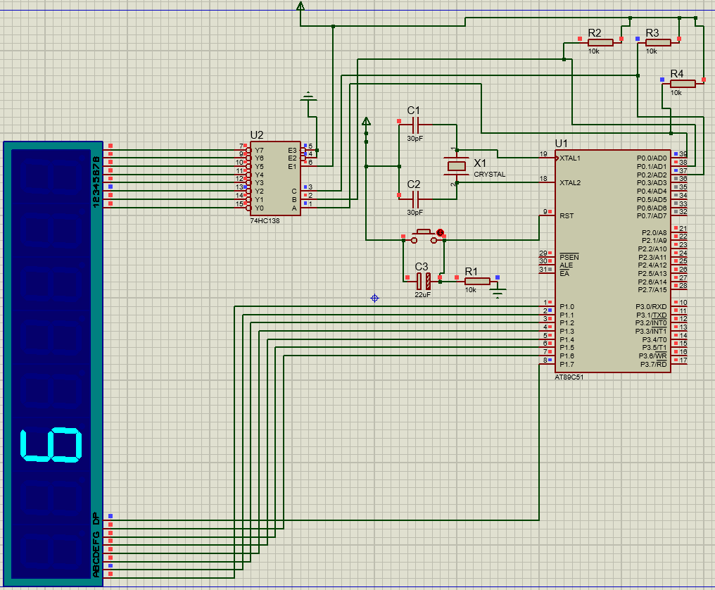Click the '74HC138' part label

point(265,221)
